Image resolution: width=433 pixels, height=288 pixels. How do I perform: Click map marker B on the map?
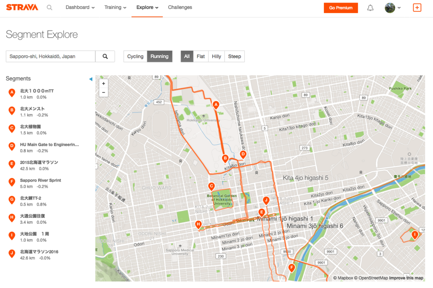[225, 158]
